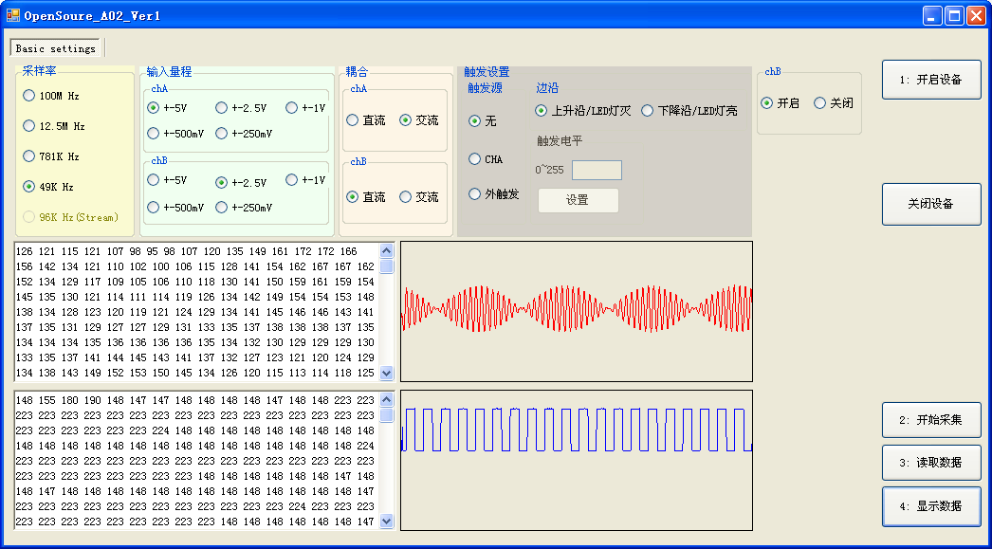The image size is (992, 549).
Task: Set chA input range to +-1V
Action: 305,108
